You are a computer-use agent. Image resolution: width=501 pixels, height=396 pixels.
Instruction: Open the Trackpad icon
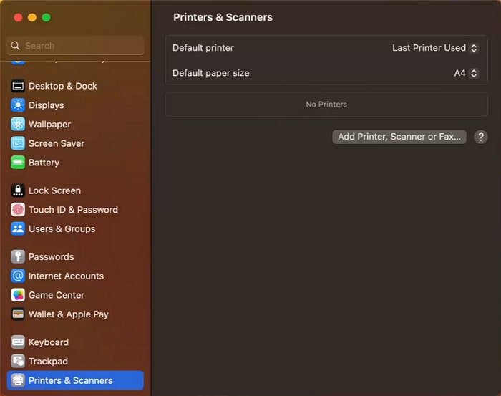[x=18, y=361]
